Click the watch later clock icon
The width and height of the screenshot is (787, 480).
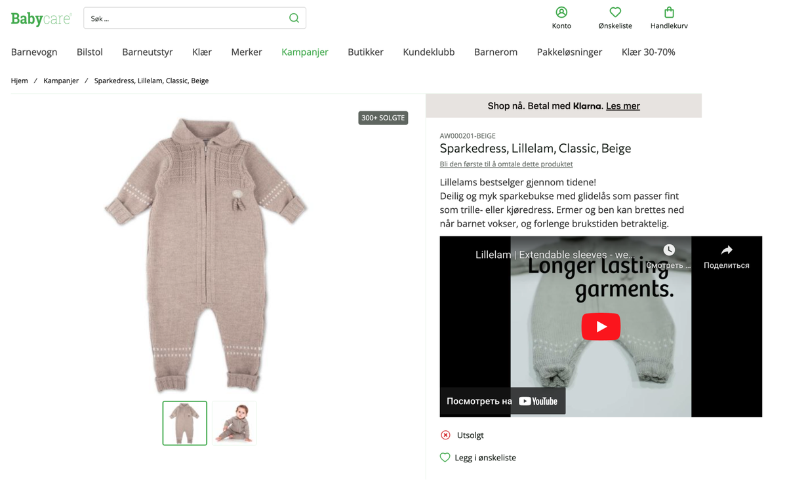[669, 250]
